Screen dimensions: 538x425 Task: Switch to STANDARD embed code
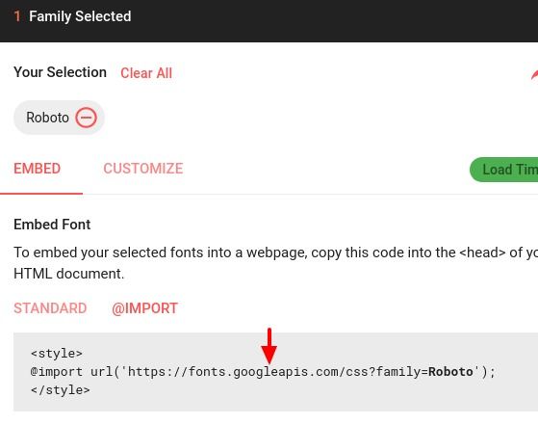pyautogui.click(x=50, y=308)
